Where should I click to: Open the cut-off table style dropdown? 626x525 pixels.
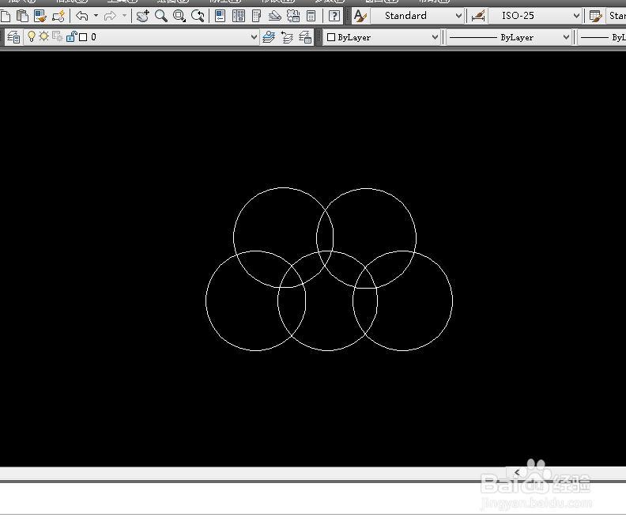pos(617,16)
